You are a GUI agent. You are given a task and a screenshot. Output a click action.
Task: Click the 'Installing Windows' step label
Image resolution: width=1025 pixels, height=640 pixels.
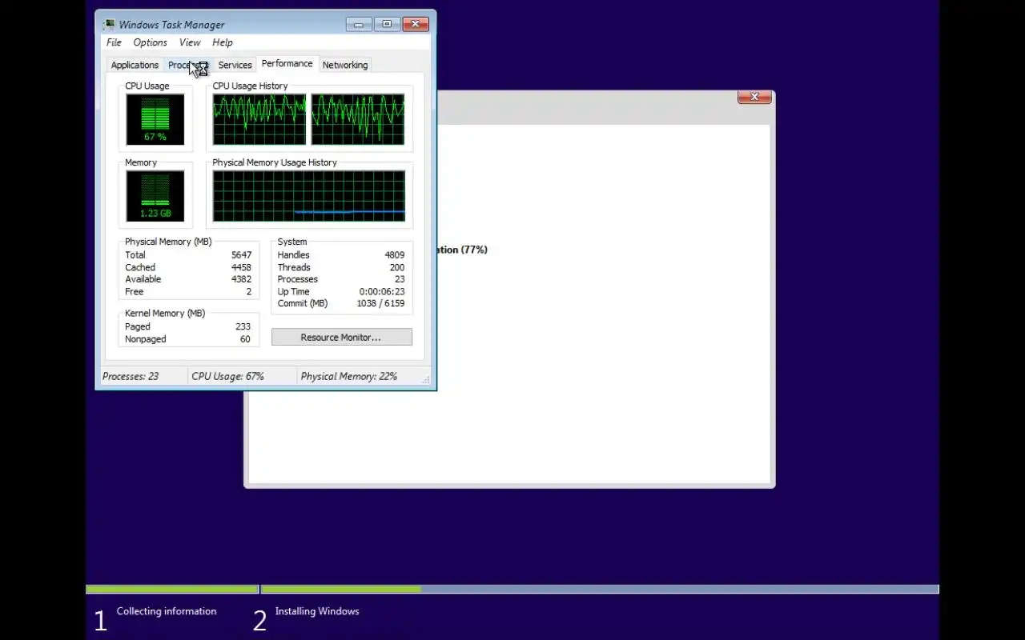point(317,611)
